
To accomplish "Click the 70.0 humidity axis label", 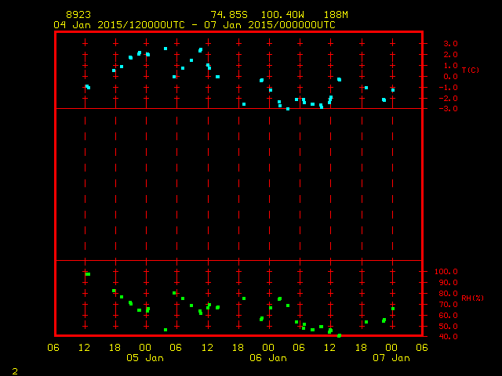I will point(448,305).
